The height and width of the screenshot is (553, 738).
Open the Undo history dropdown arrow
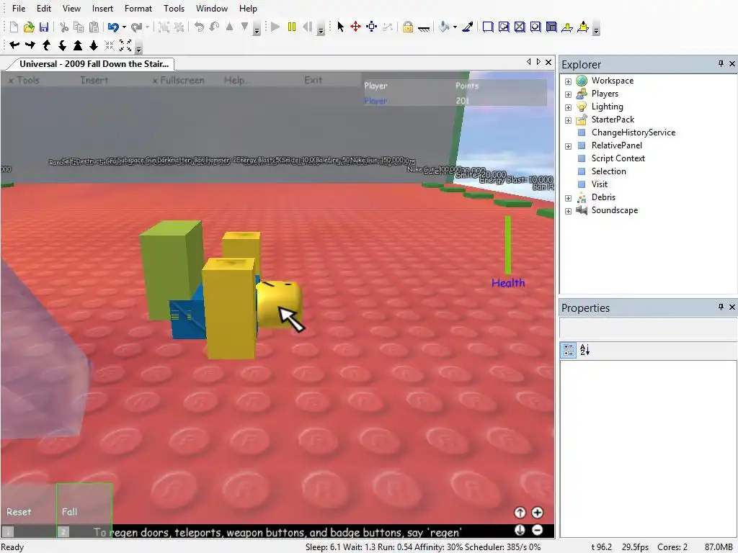[x=124, y=27]
